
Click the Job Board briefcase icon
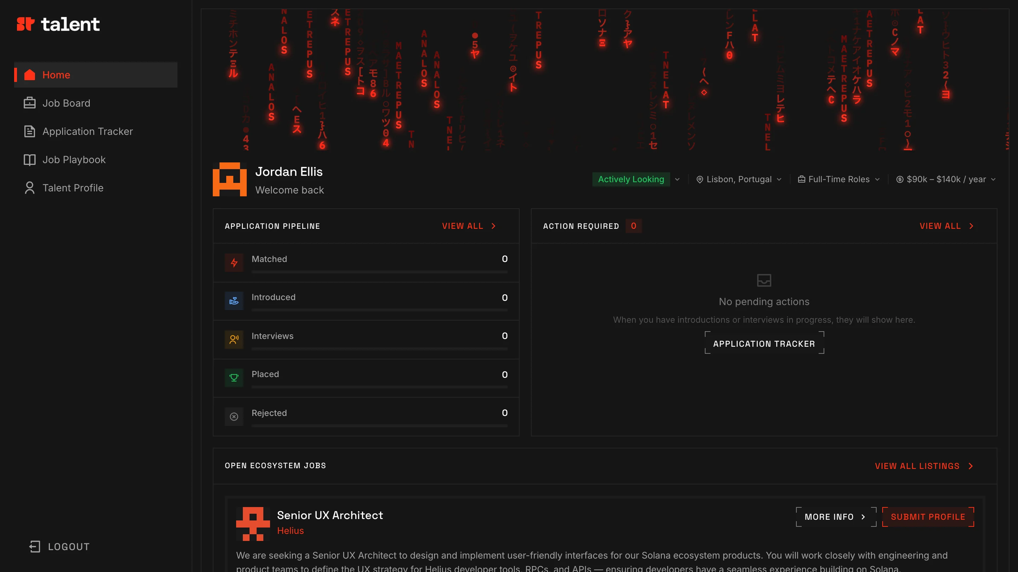pyautogui.click(x=30, y=103)
